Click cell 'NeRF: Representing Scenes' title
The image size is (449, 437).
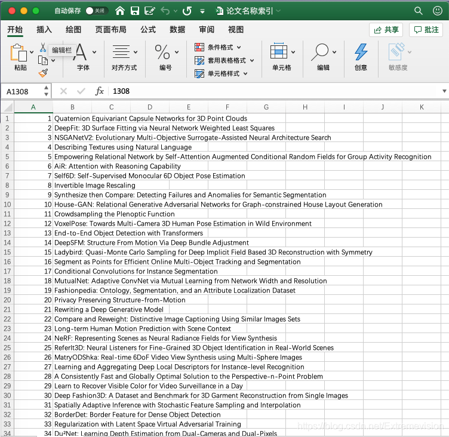click(165, 338)
